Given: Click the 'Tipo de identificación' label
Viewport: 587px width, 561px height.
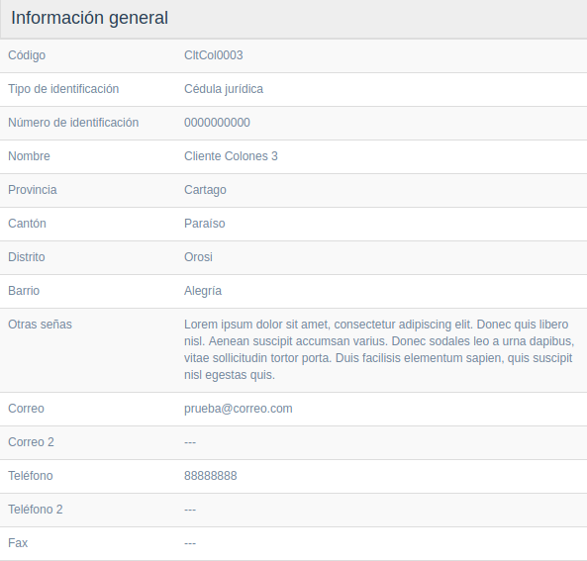Looking at the screenshot, I should 63,89.
